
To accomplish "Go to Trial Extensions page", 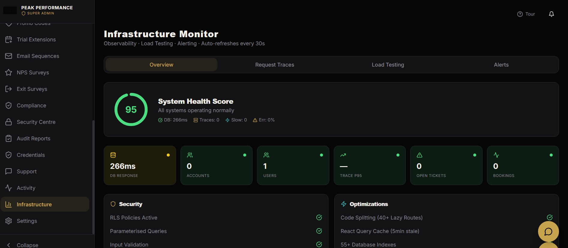I will [45, 40].
